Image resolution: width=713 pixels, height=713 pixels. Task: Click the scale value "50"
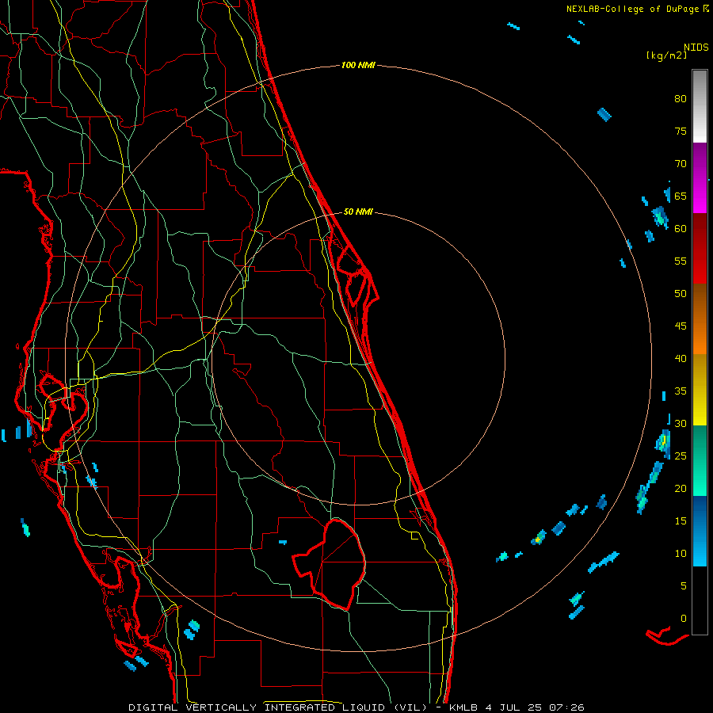tap(681, 294)
